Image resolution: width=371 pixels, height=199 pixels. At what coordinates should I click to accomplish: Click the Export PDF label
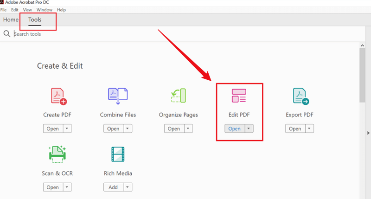click(x=300, y=115)
